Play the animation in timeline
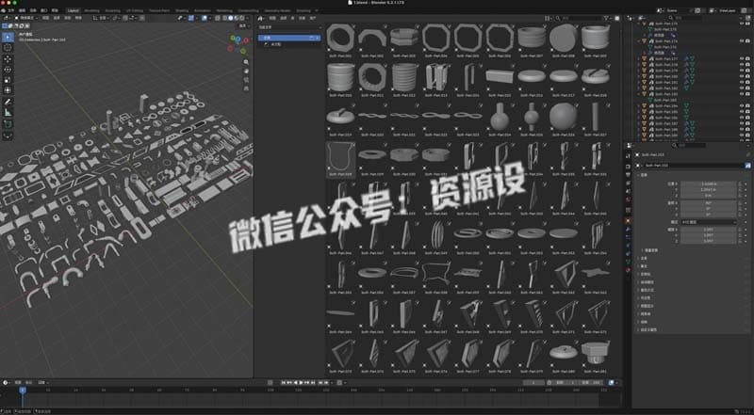This screenshot has width=754, height=415. pyautogui.click(x=302, y=383)
